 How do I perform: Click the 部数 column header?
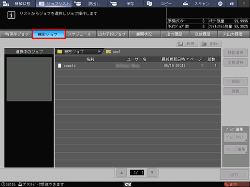pos(212,59)
